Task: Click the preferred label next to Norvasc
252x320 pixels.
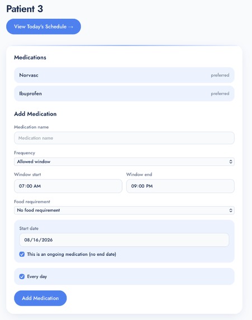Action: coord(220,75)
